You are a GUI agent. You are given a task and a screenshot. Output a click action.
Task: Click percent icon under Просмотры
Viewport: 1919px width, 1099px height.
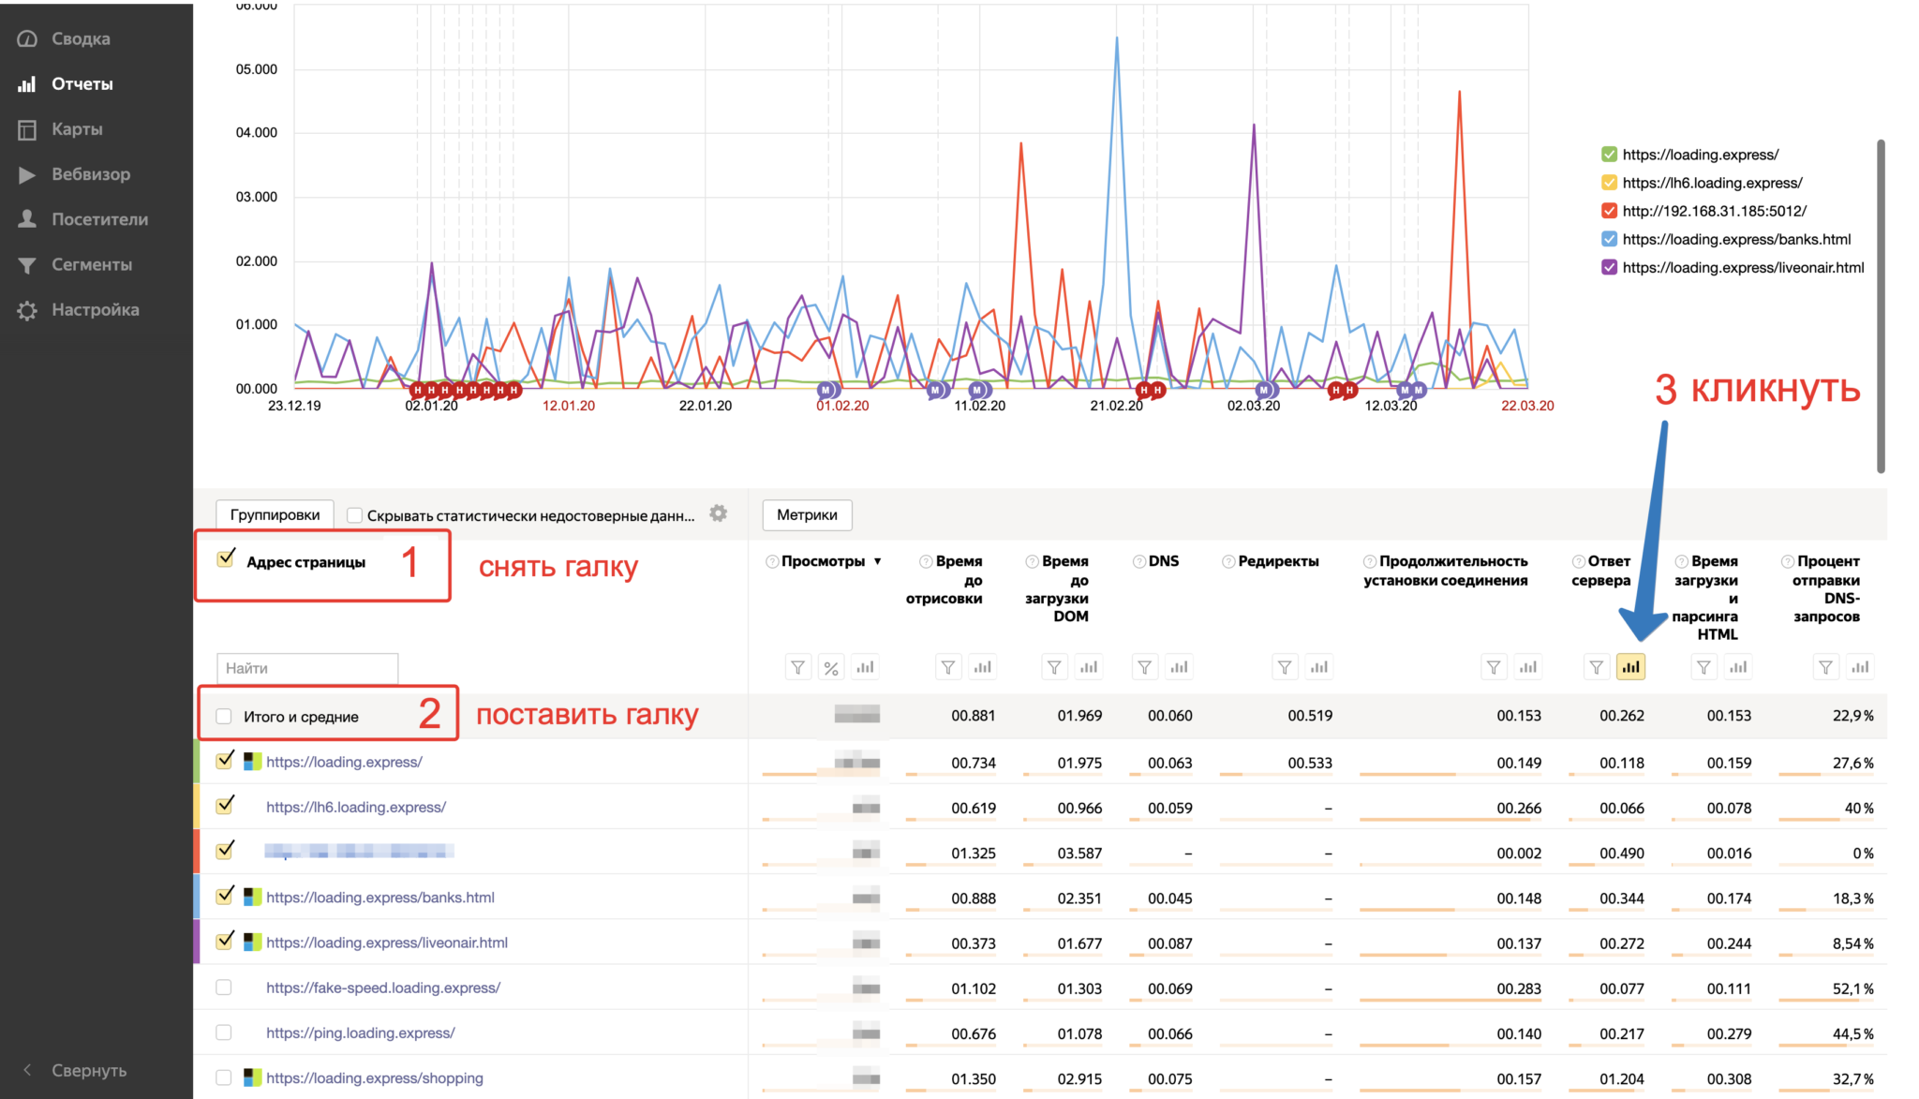tap(831, 667)
